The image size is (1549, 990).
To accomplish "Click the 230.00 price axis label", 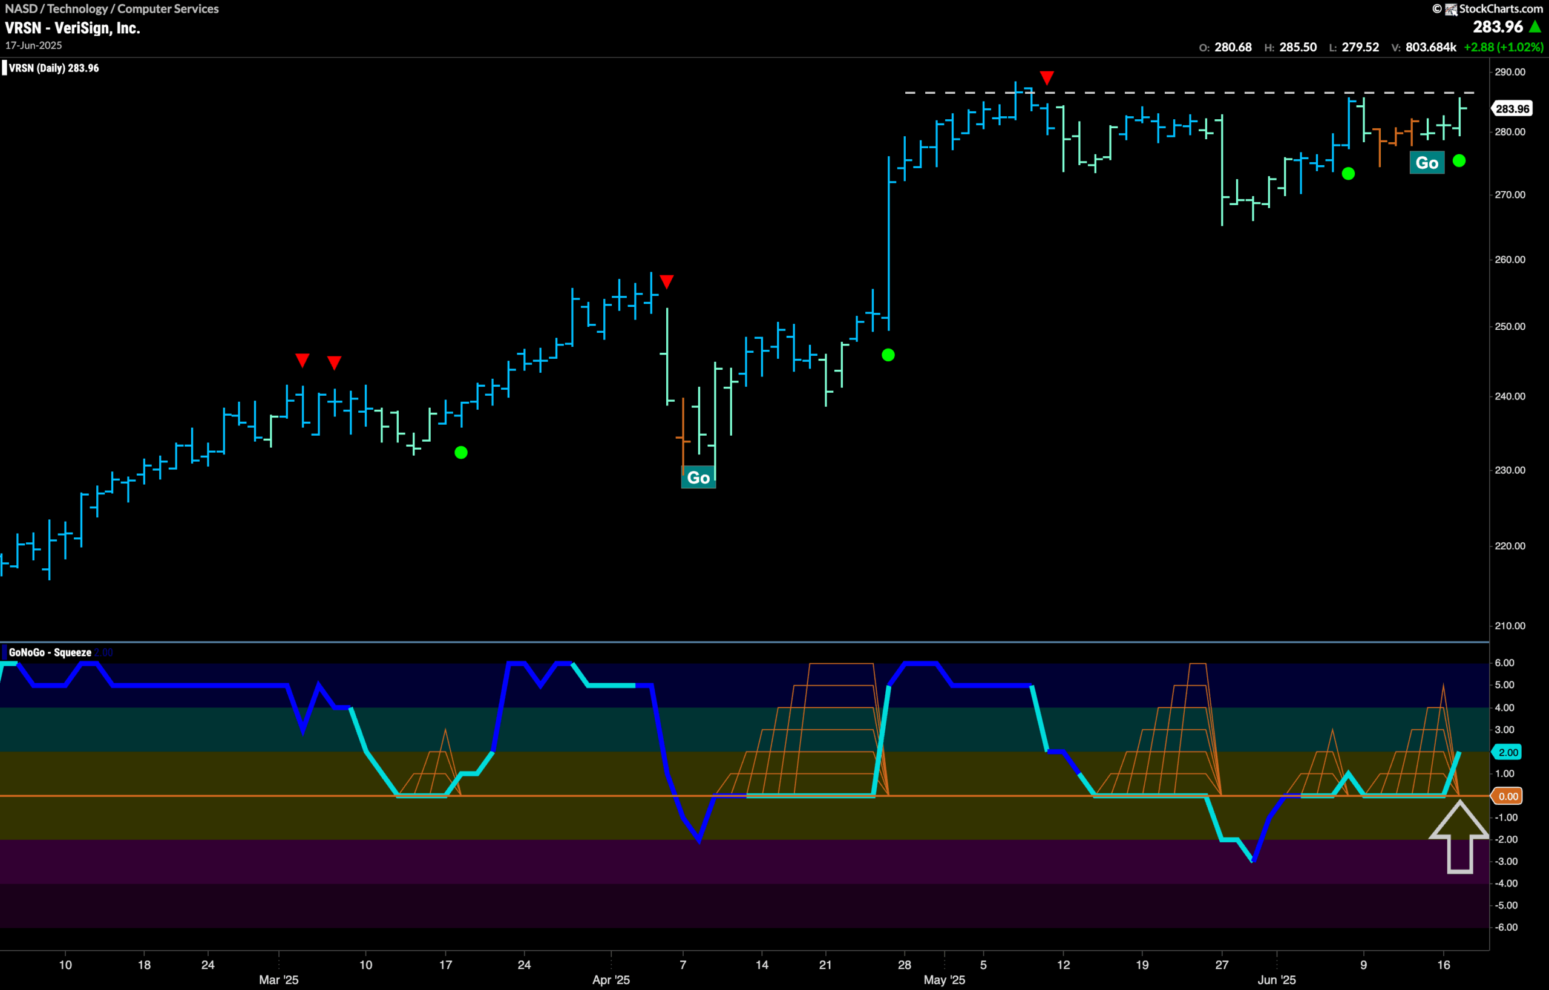I will coord(1510,470).
